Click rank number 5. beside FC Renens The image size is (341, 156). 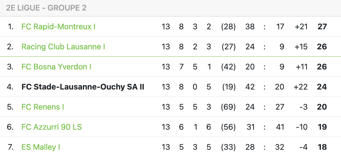tap(10, 107)
